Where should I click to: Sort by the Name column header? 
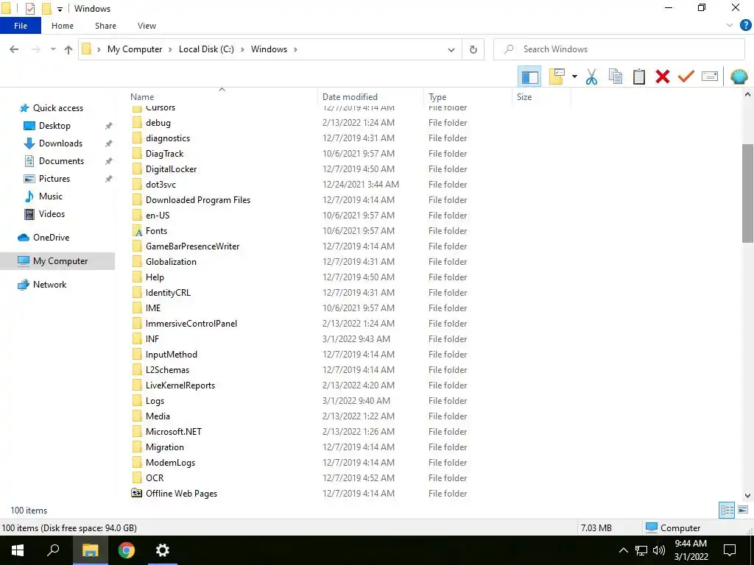click(142, 97)
